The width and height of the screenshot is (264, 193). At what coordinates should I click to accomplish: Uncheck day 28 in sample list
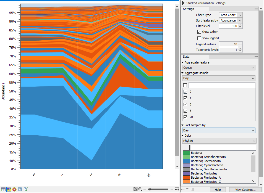(185, 117)
